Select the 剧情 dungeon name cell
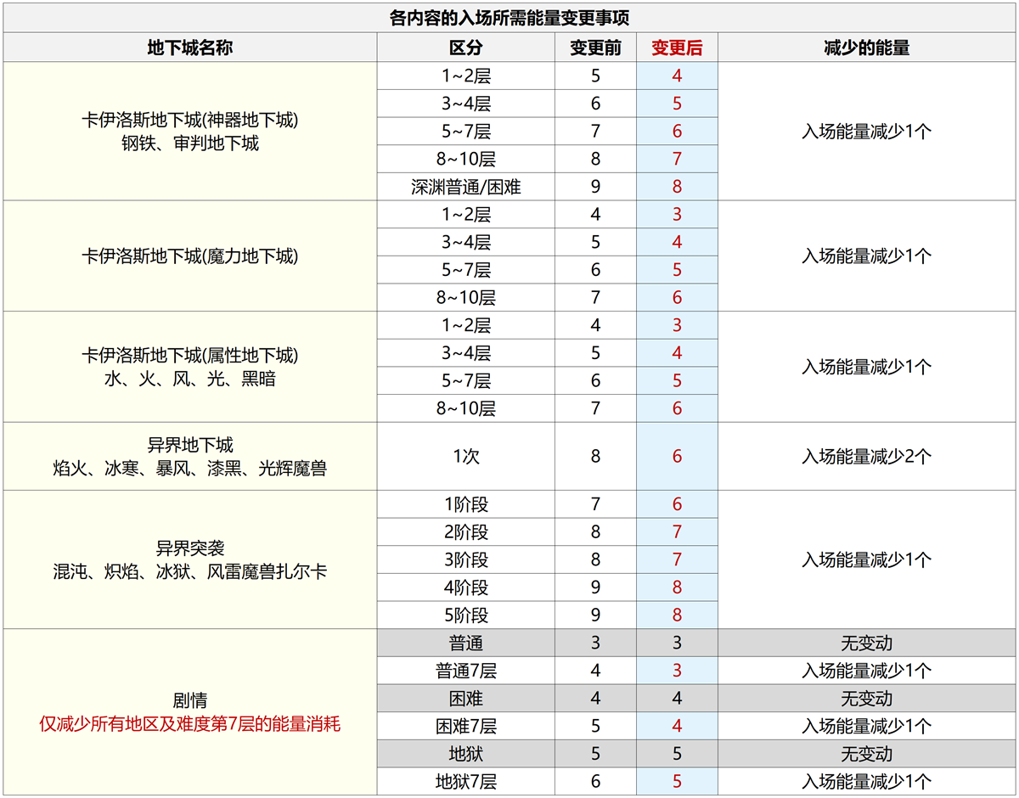Screen dimensions: 1019x798 coord(190,701)
